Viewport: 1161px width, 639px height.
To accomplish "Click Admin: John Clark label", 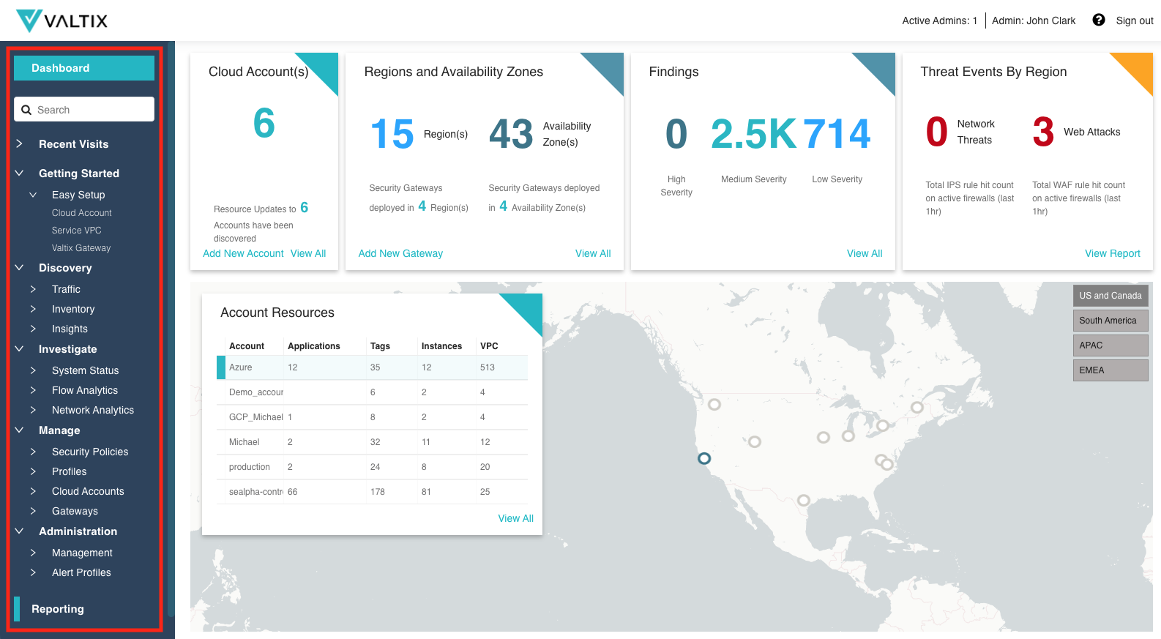I will (1034, 20).
